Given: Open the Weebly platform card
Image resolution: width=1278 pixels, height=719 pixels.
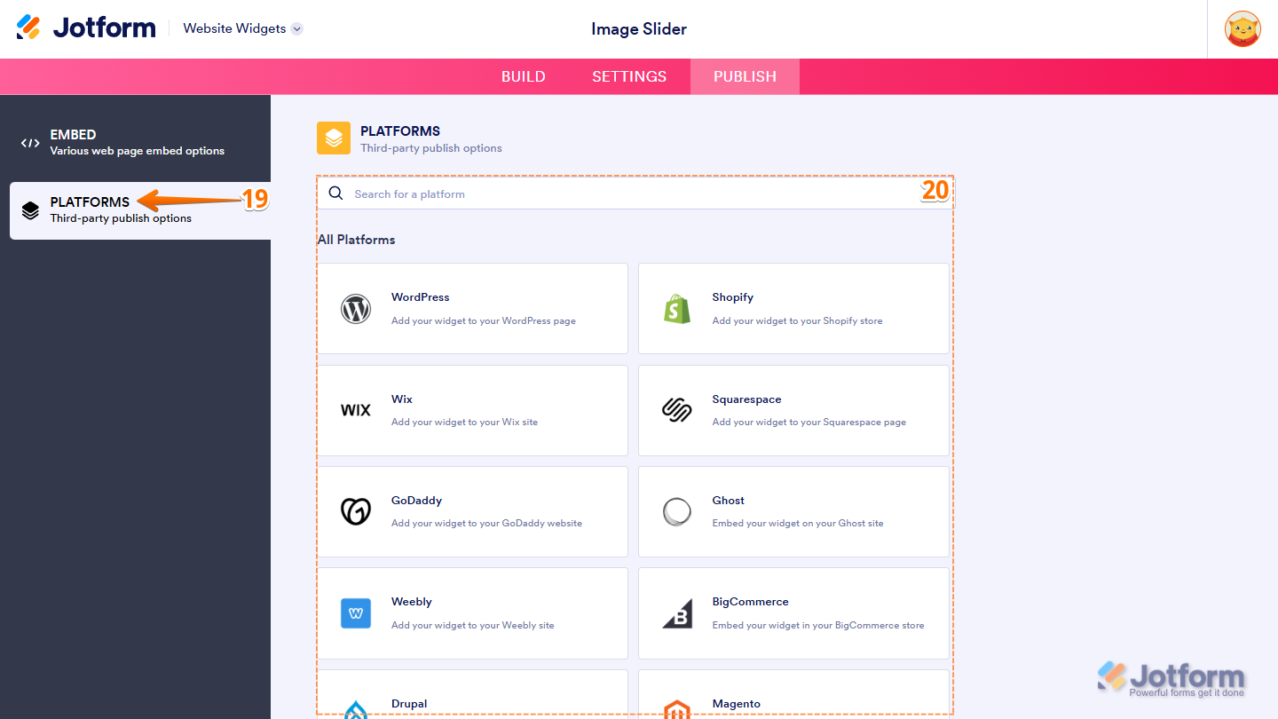Looking at the screenshot, I should point(472,613).
